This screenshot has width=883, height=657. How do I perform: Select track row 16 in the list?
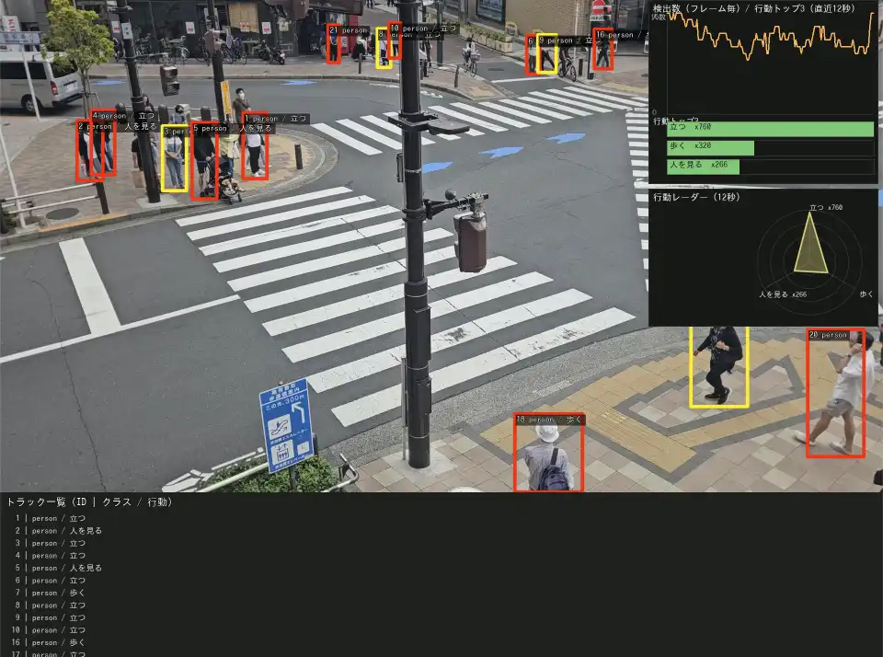pos(59,642)
